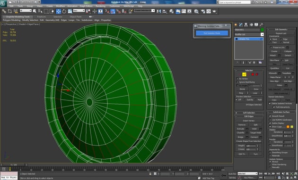
Task: Click the Go to End playback button
Action: (x=278, y=173)
